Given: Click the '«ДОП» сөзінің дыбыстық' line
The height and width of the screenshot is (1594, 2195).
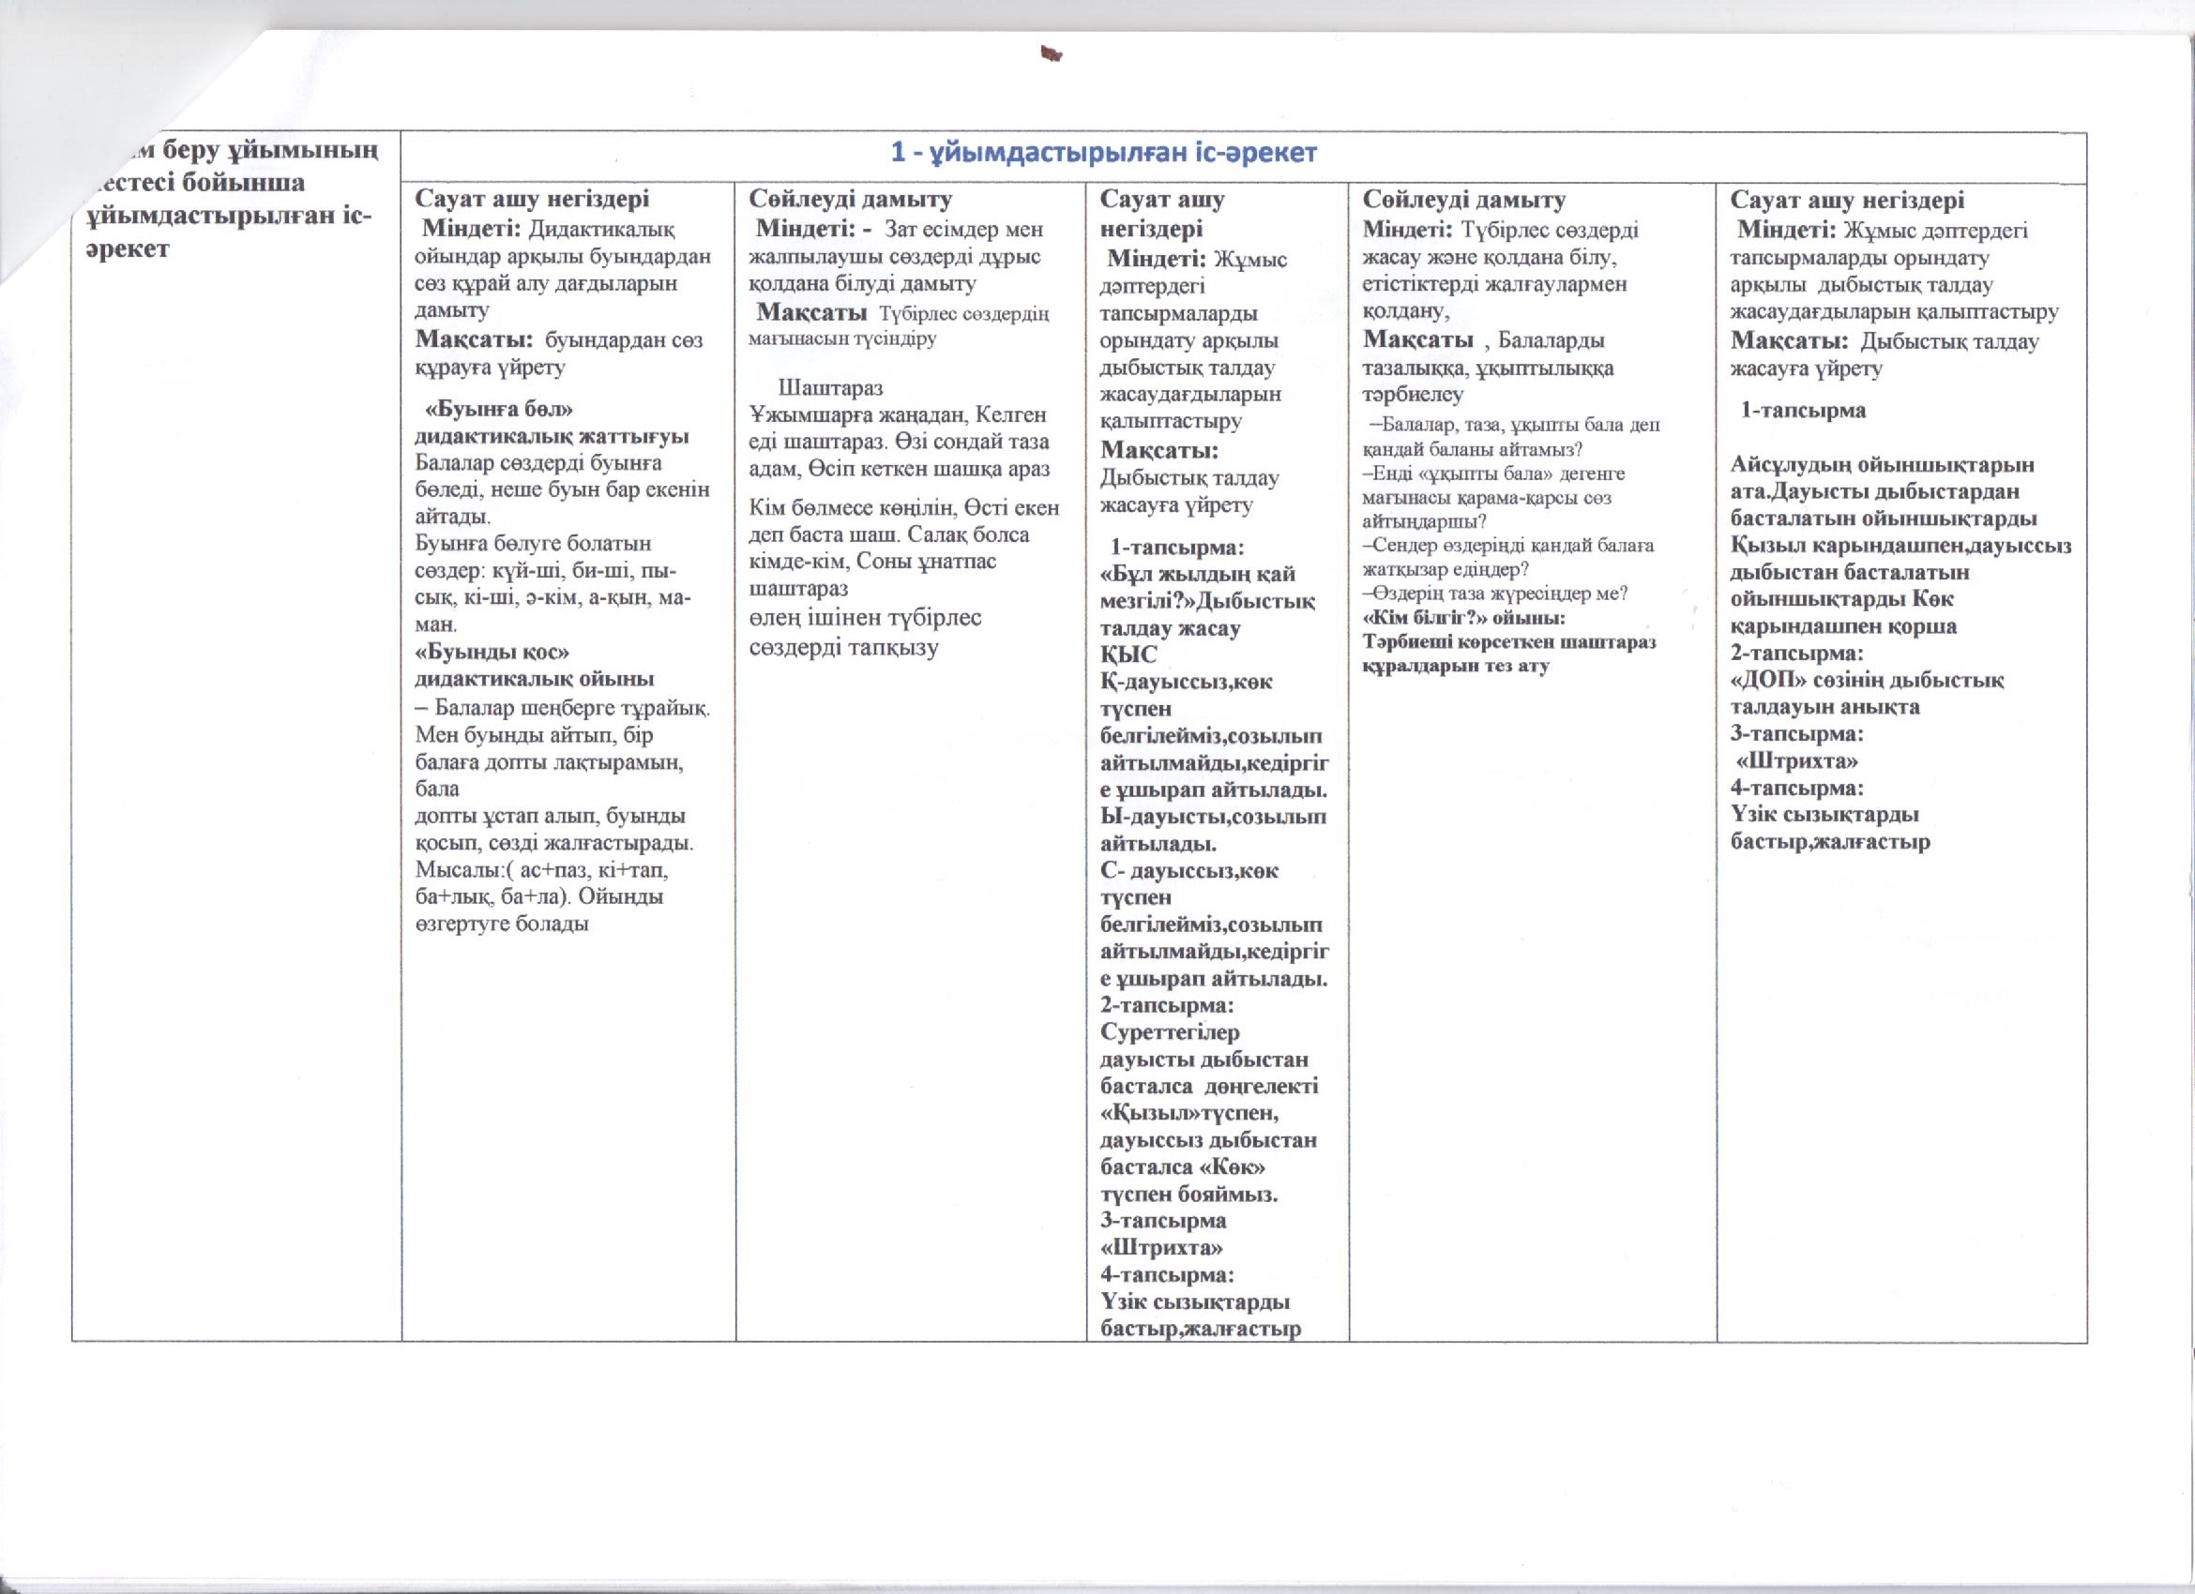Looking at the screenshot, I should (x=1866, y=680).
